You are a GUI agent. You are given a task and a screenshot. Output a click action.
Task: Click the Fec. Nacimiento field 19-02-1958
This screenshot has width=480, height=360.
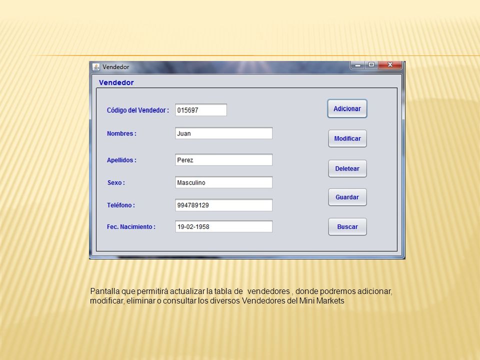(224, 226)
